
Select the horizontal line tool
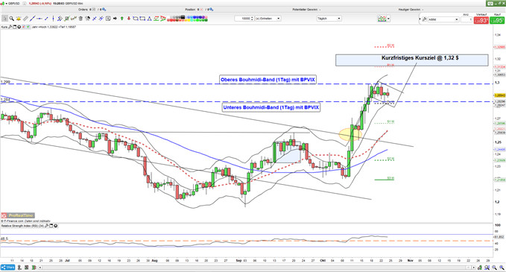(x=39, y=19)
